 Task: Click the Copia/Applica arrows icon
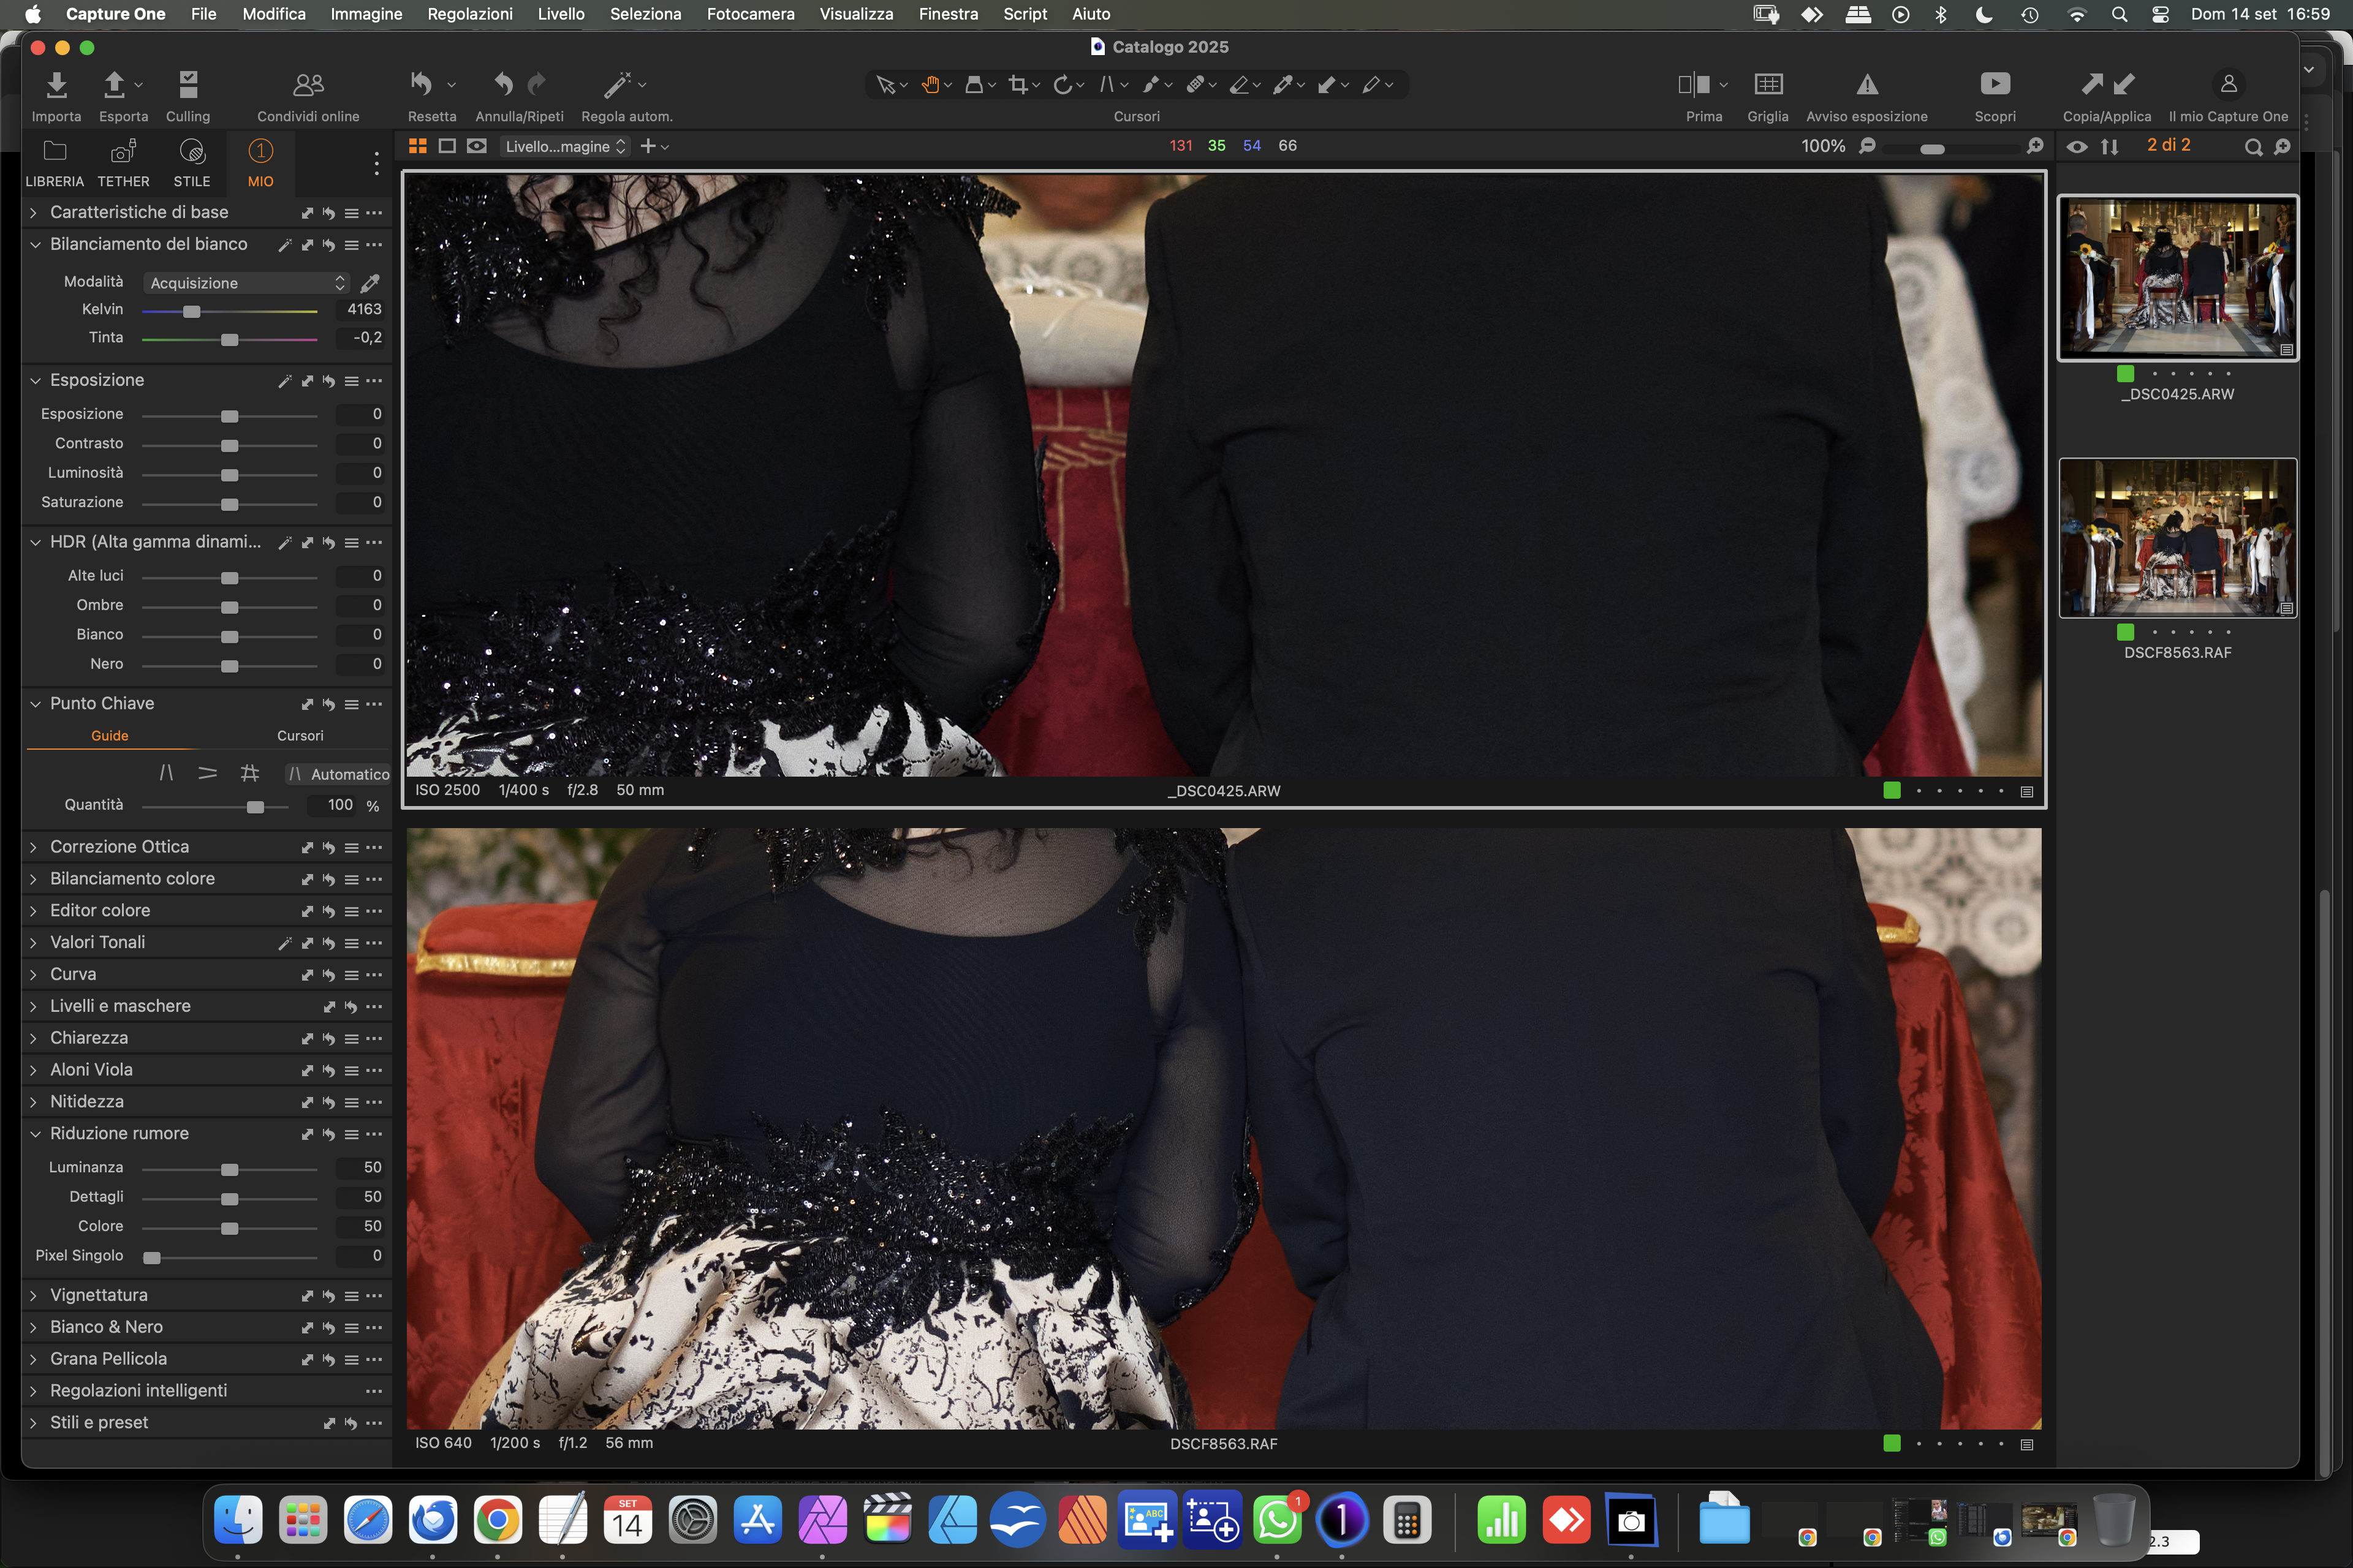(x=2106, y=85)
